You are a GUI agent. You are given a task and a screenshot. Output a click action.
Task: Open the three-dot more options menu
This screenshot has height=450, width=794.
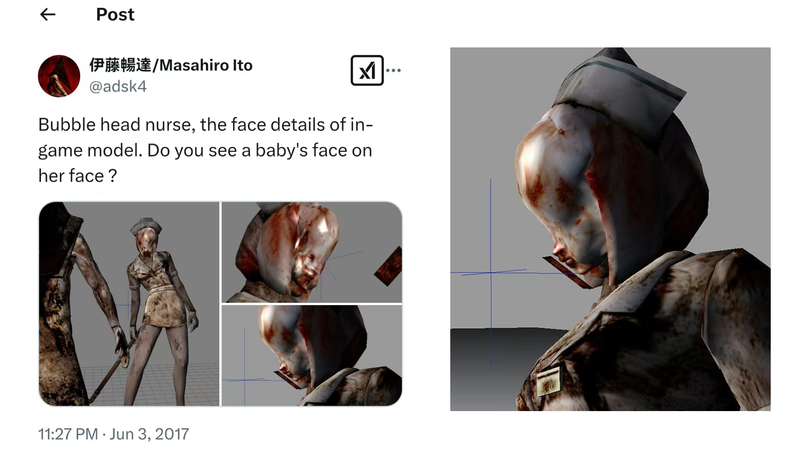click(393, 70)
